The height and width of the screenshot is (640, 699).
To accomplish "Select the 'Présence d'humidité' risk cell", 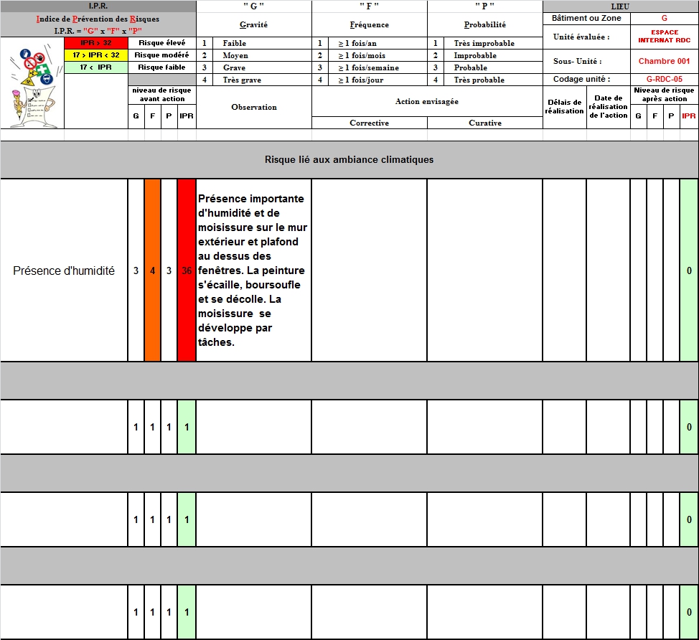I will point(64,270).
